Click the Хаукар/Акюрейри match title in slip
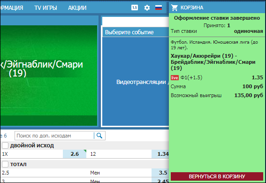This screenshot has width=266, height=183. (213, 62)
